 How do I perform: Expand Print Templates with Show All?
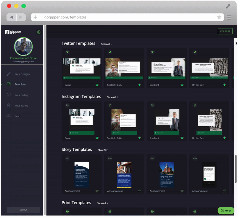tap(102, 203)
